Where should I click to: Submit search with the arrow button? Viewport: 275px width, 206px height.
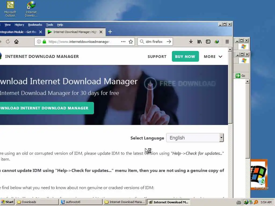coord(169,42)
